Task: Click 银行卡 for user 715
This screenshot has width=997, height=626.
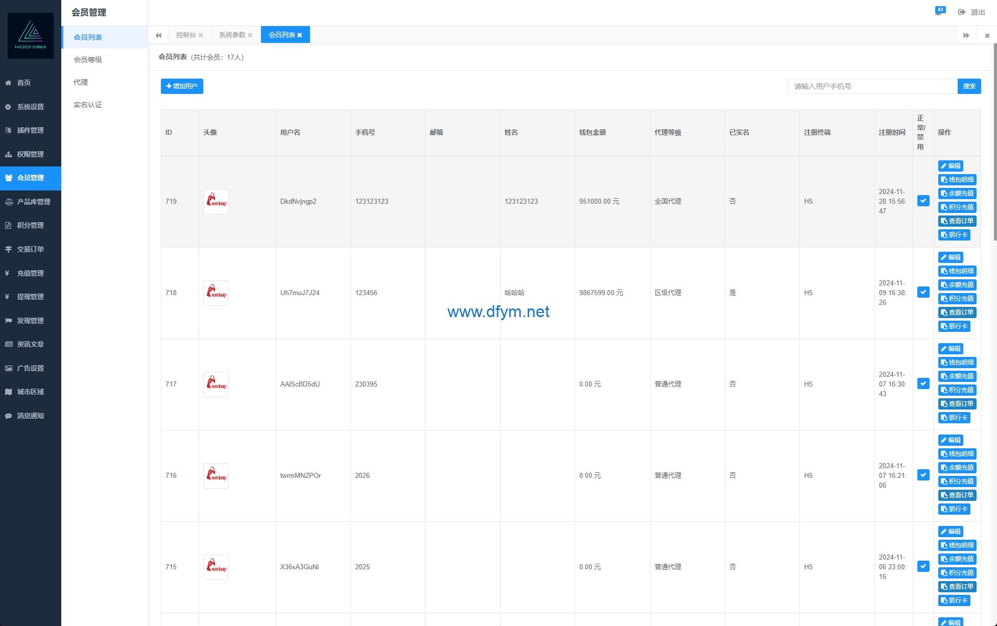Action: (x=954, y=600)
